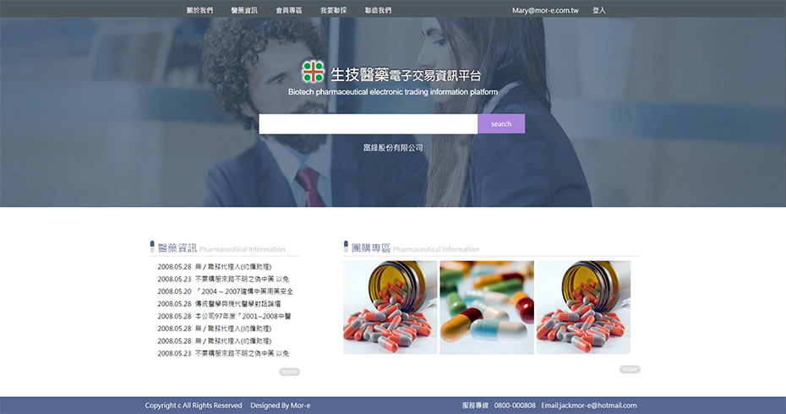This screenshot has width=786, height=414.
Task: Click the 0800-000808 service hotline number
Action: (x=515, y=406)
